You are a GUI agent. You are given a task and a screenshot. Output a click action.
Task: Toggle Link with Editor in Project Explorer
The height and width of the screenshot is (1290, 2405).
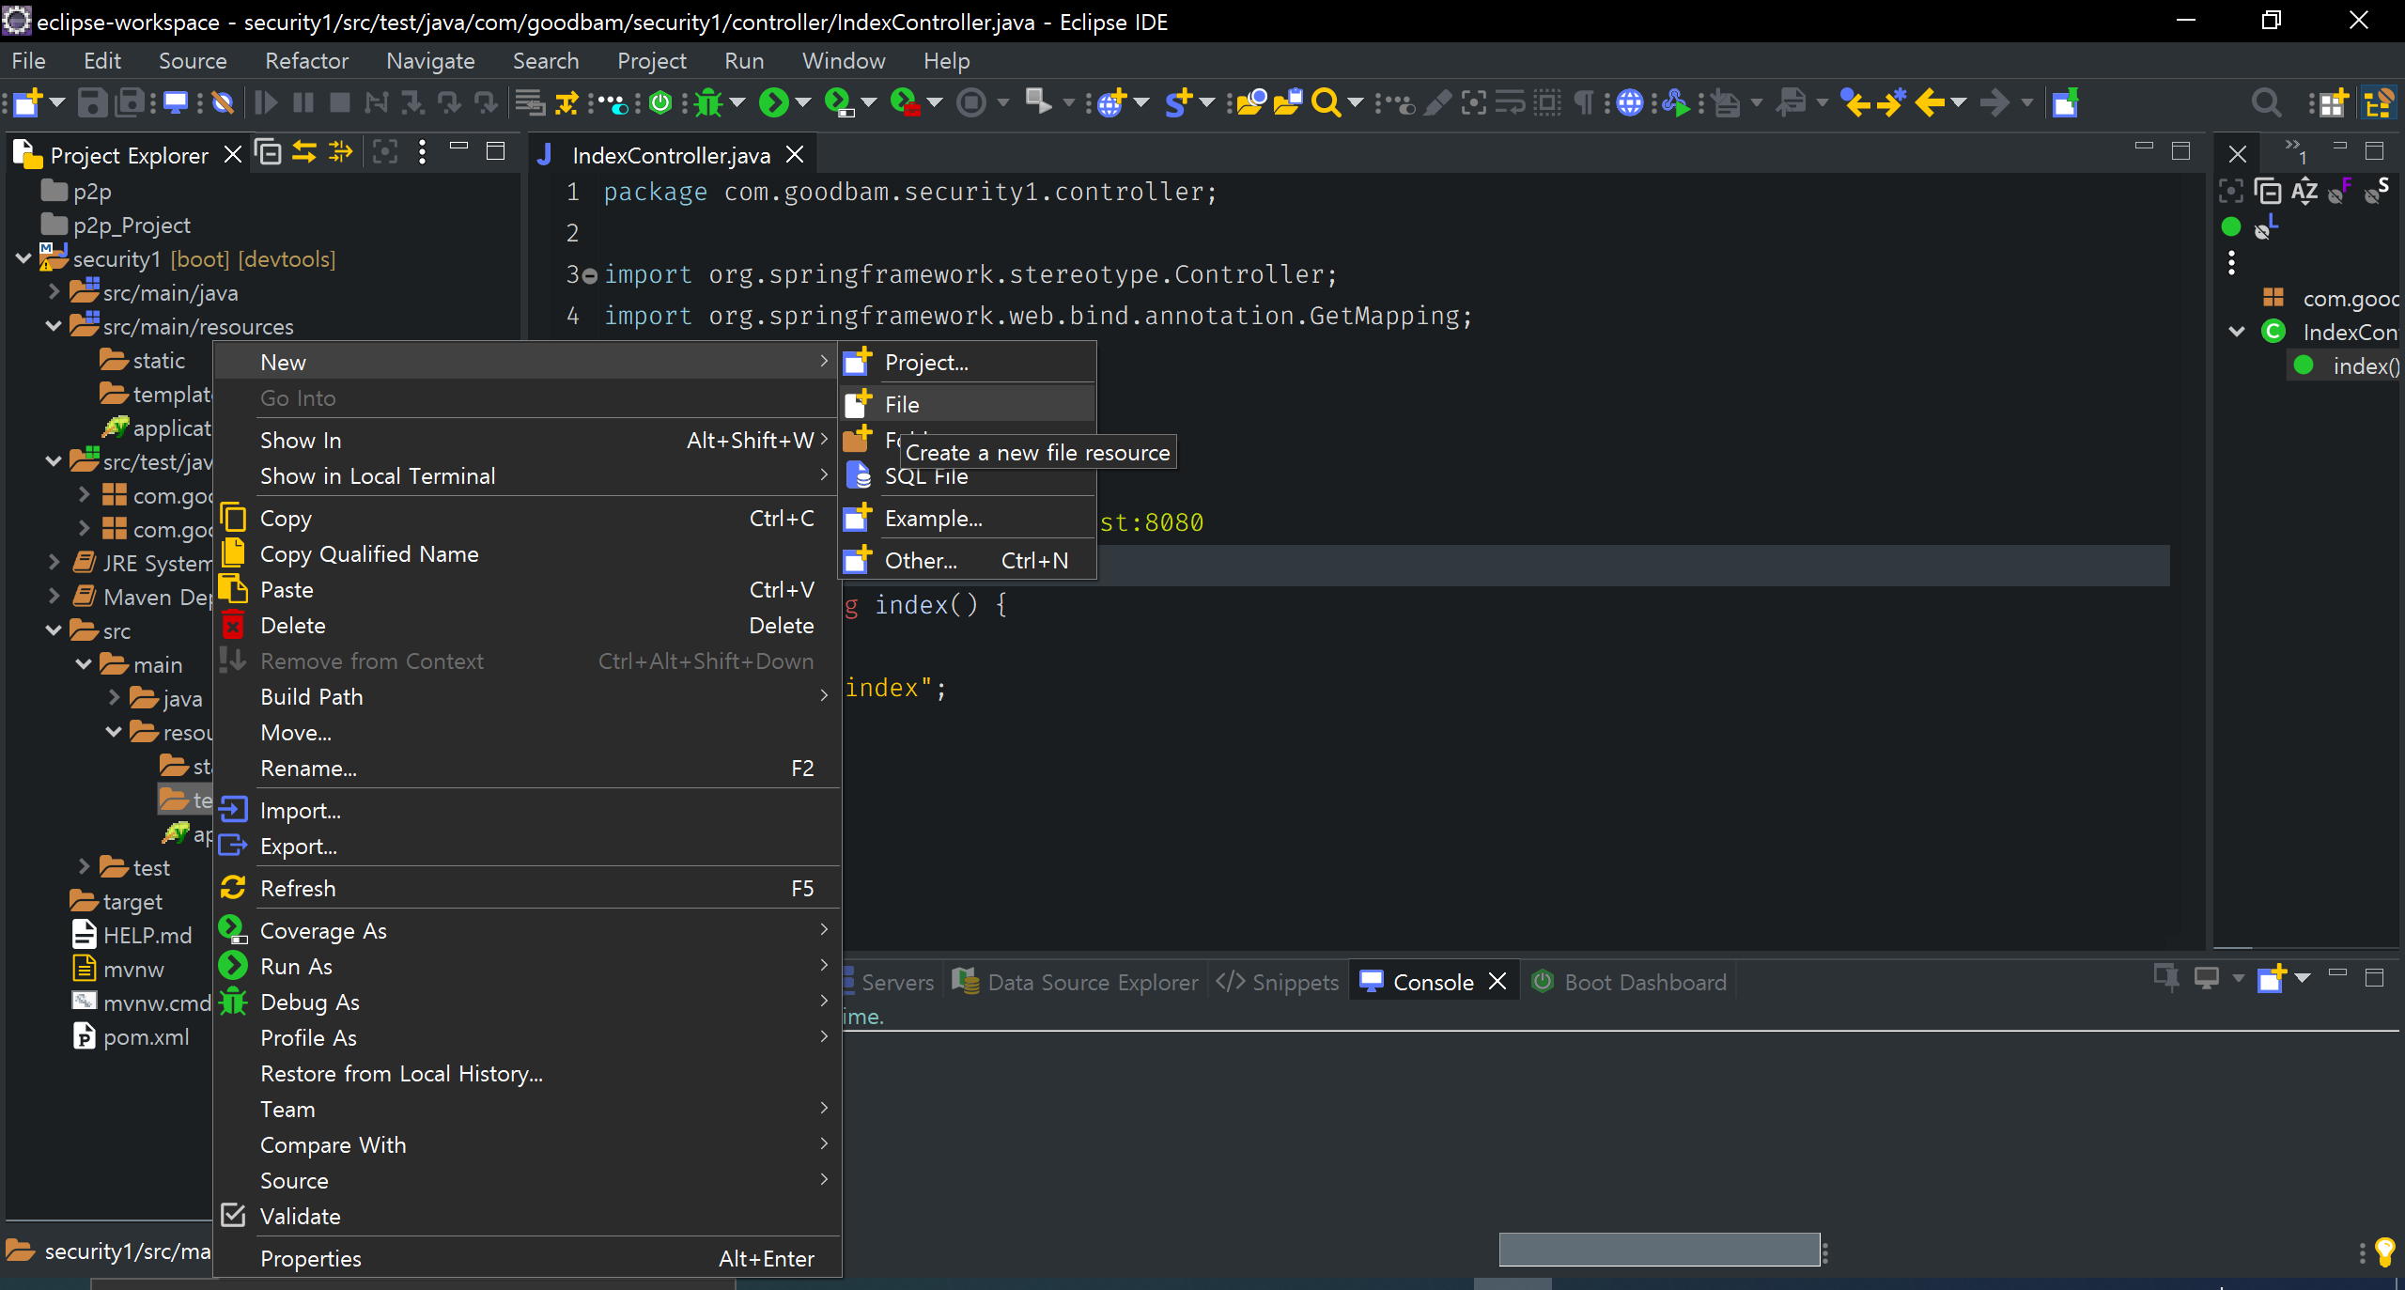click(304, 152)
